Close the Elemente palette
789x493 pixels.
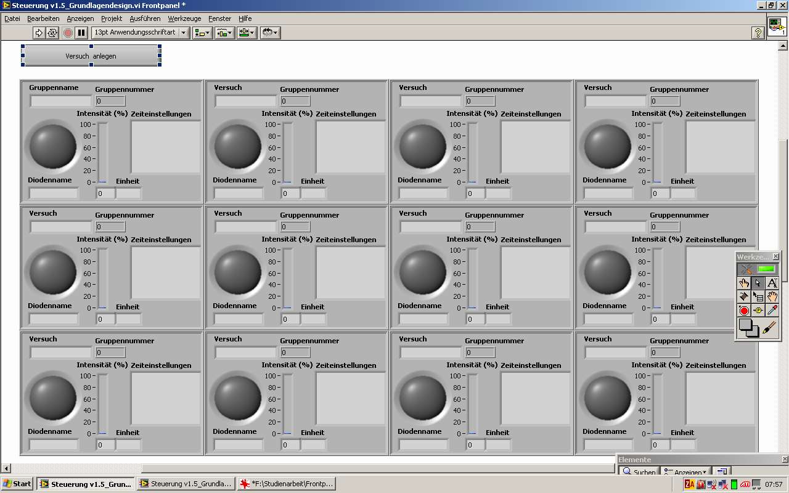click(785, 459)
